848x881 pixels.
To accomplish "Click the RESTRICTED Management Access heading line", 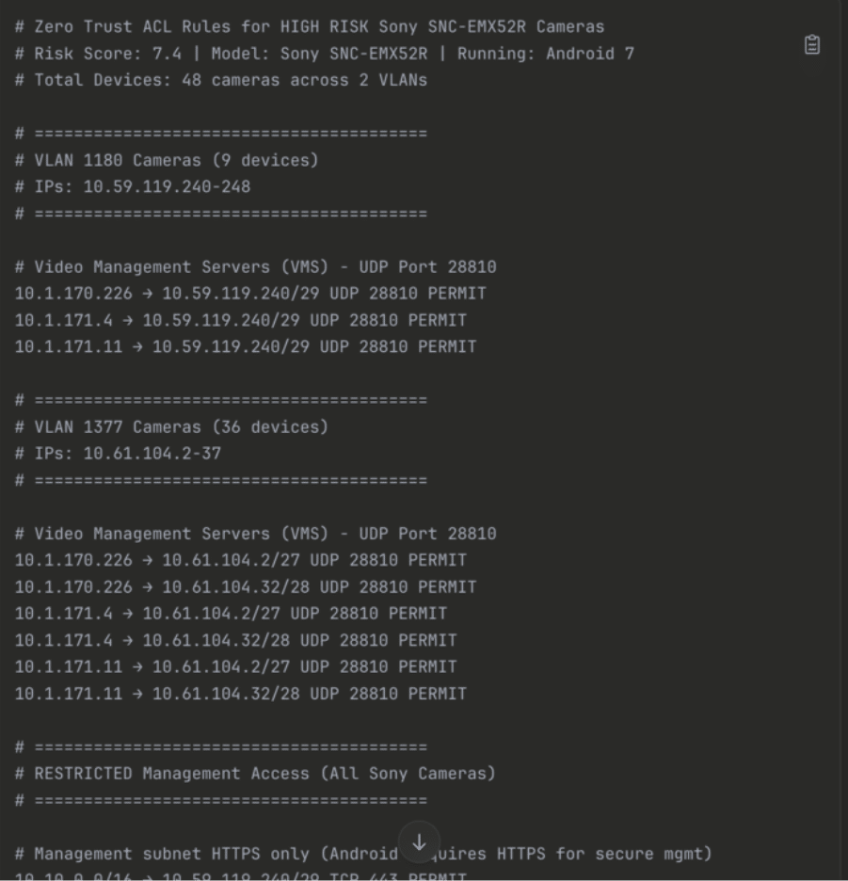I will tap(255, 774).
